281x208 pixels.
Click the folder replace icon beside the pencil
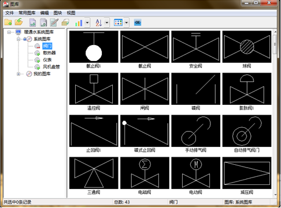[x=65, y=22]
